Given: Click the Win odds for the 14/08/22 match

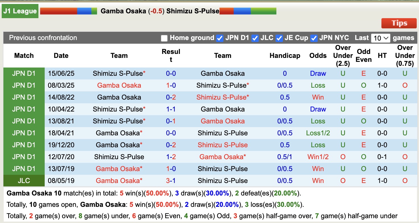Looking at the screenshot, I should click(x=318, y=97).
